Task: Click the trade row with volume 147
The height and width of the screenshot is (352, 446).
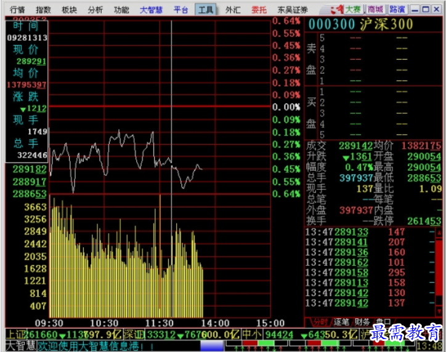Action: tap(370, 232)
